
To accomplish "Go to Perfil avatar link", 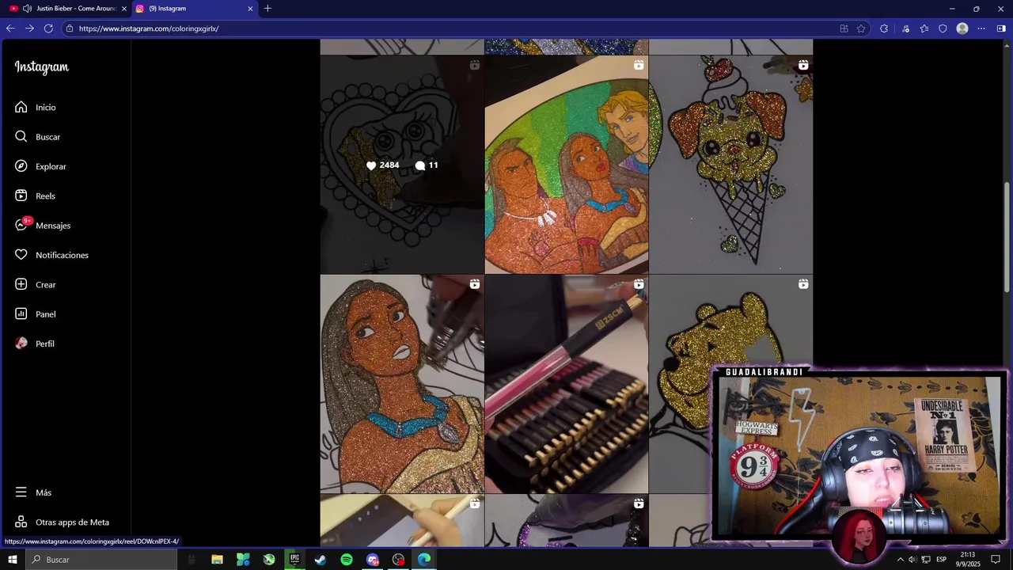I will (x=35, y=344).
